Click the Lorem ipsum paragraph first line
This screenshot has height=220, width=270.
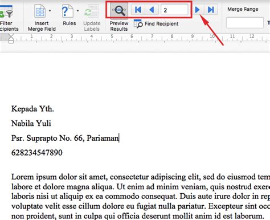[141, 177]
